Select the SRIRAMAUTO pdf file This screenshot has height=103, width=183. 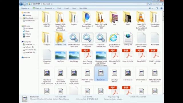pyautogui.click(x=114, y=57)
